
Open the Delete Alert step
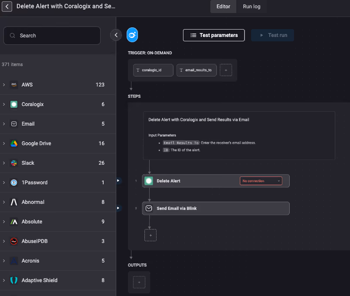click(x=216, y=181)
